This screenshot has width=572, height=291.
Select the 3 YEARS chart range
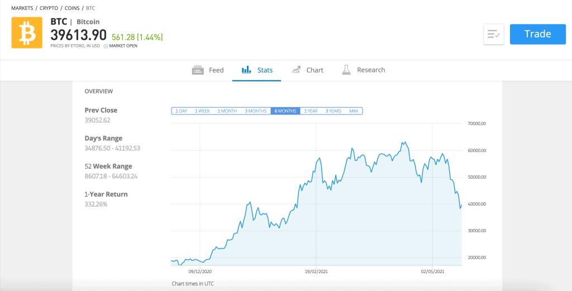[333, 111]
